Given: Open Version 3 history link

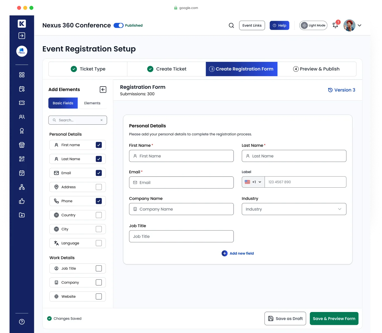Looking at the screenshot, I should [342, 90].
